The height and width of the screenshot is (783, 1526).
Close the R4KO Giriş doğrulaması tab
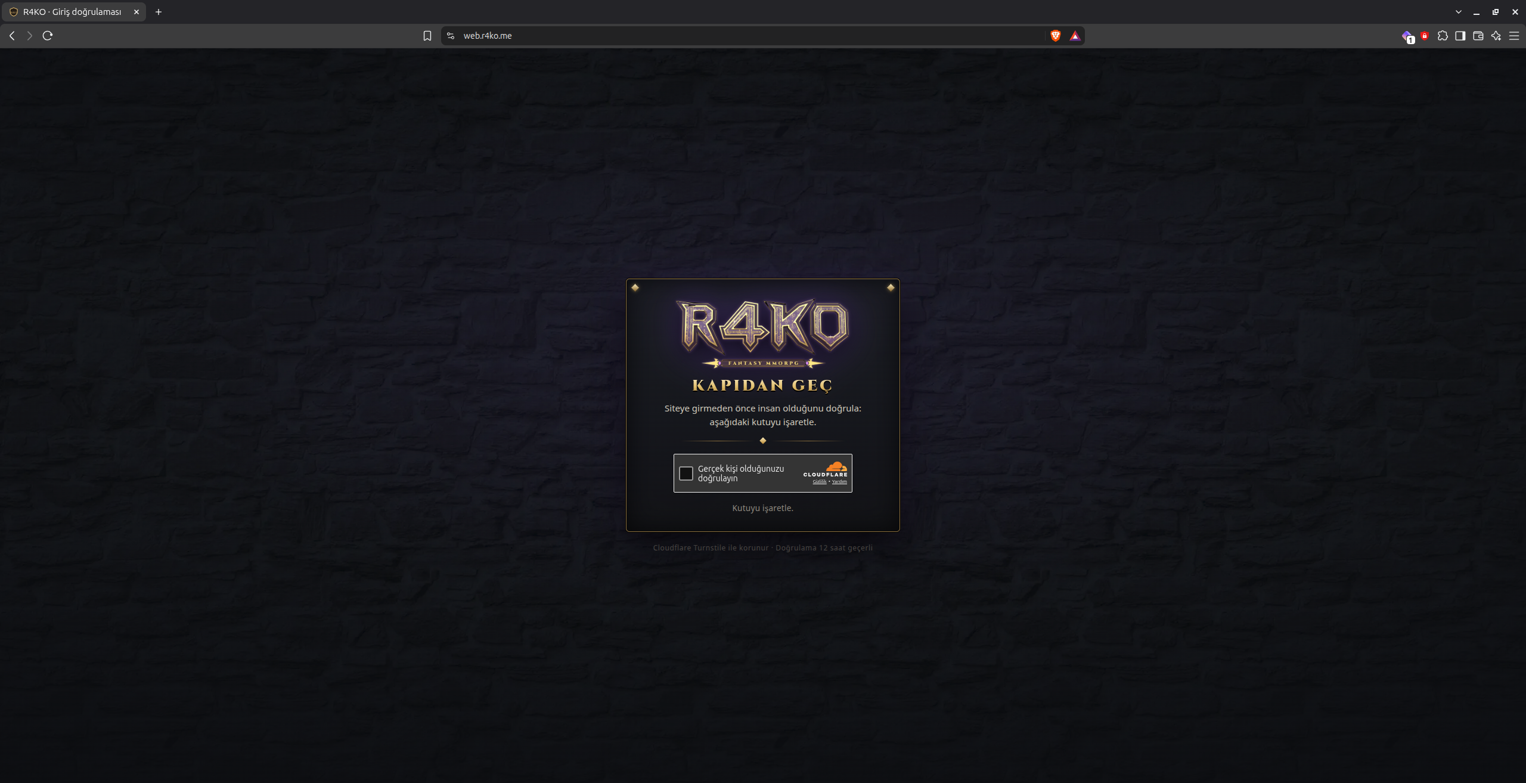(137, 12)
